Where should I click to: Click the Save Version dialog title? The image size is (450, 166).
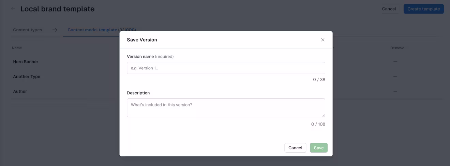pos(142,40)
